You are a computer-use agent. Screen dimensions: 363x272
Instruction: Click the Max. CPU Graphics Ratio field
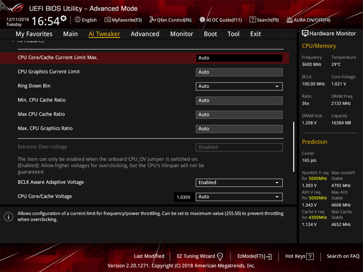click(x=239, y=128)
